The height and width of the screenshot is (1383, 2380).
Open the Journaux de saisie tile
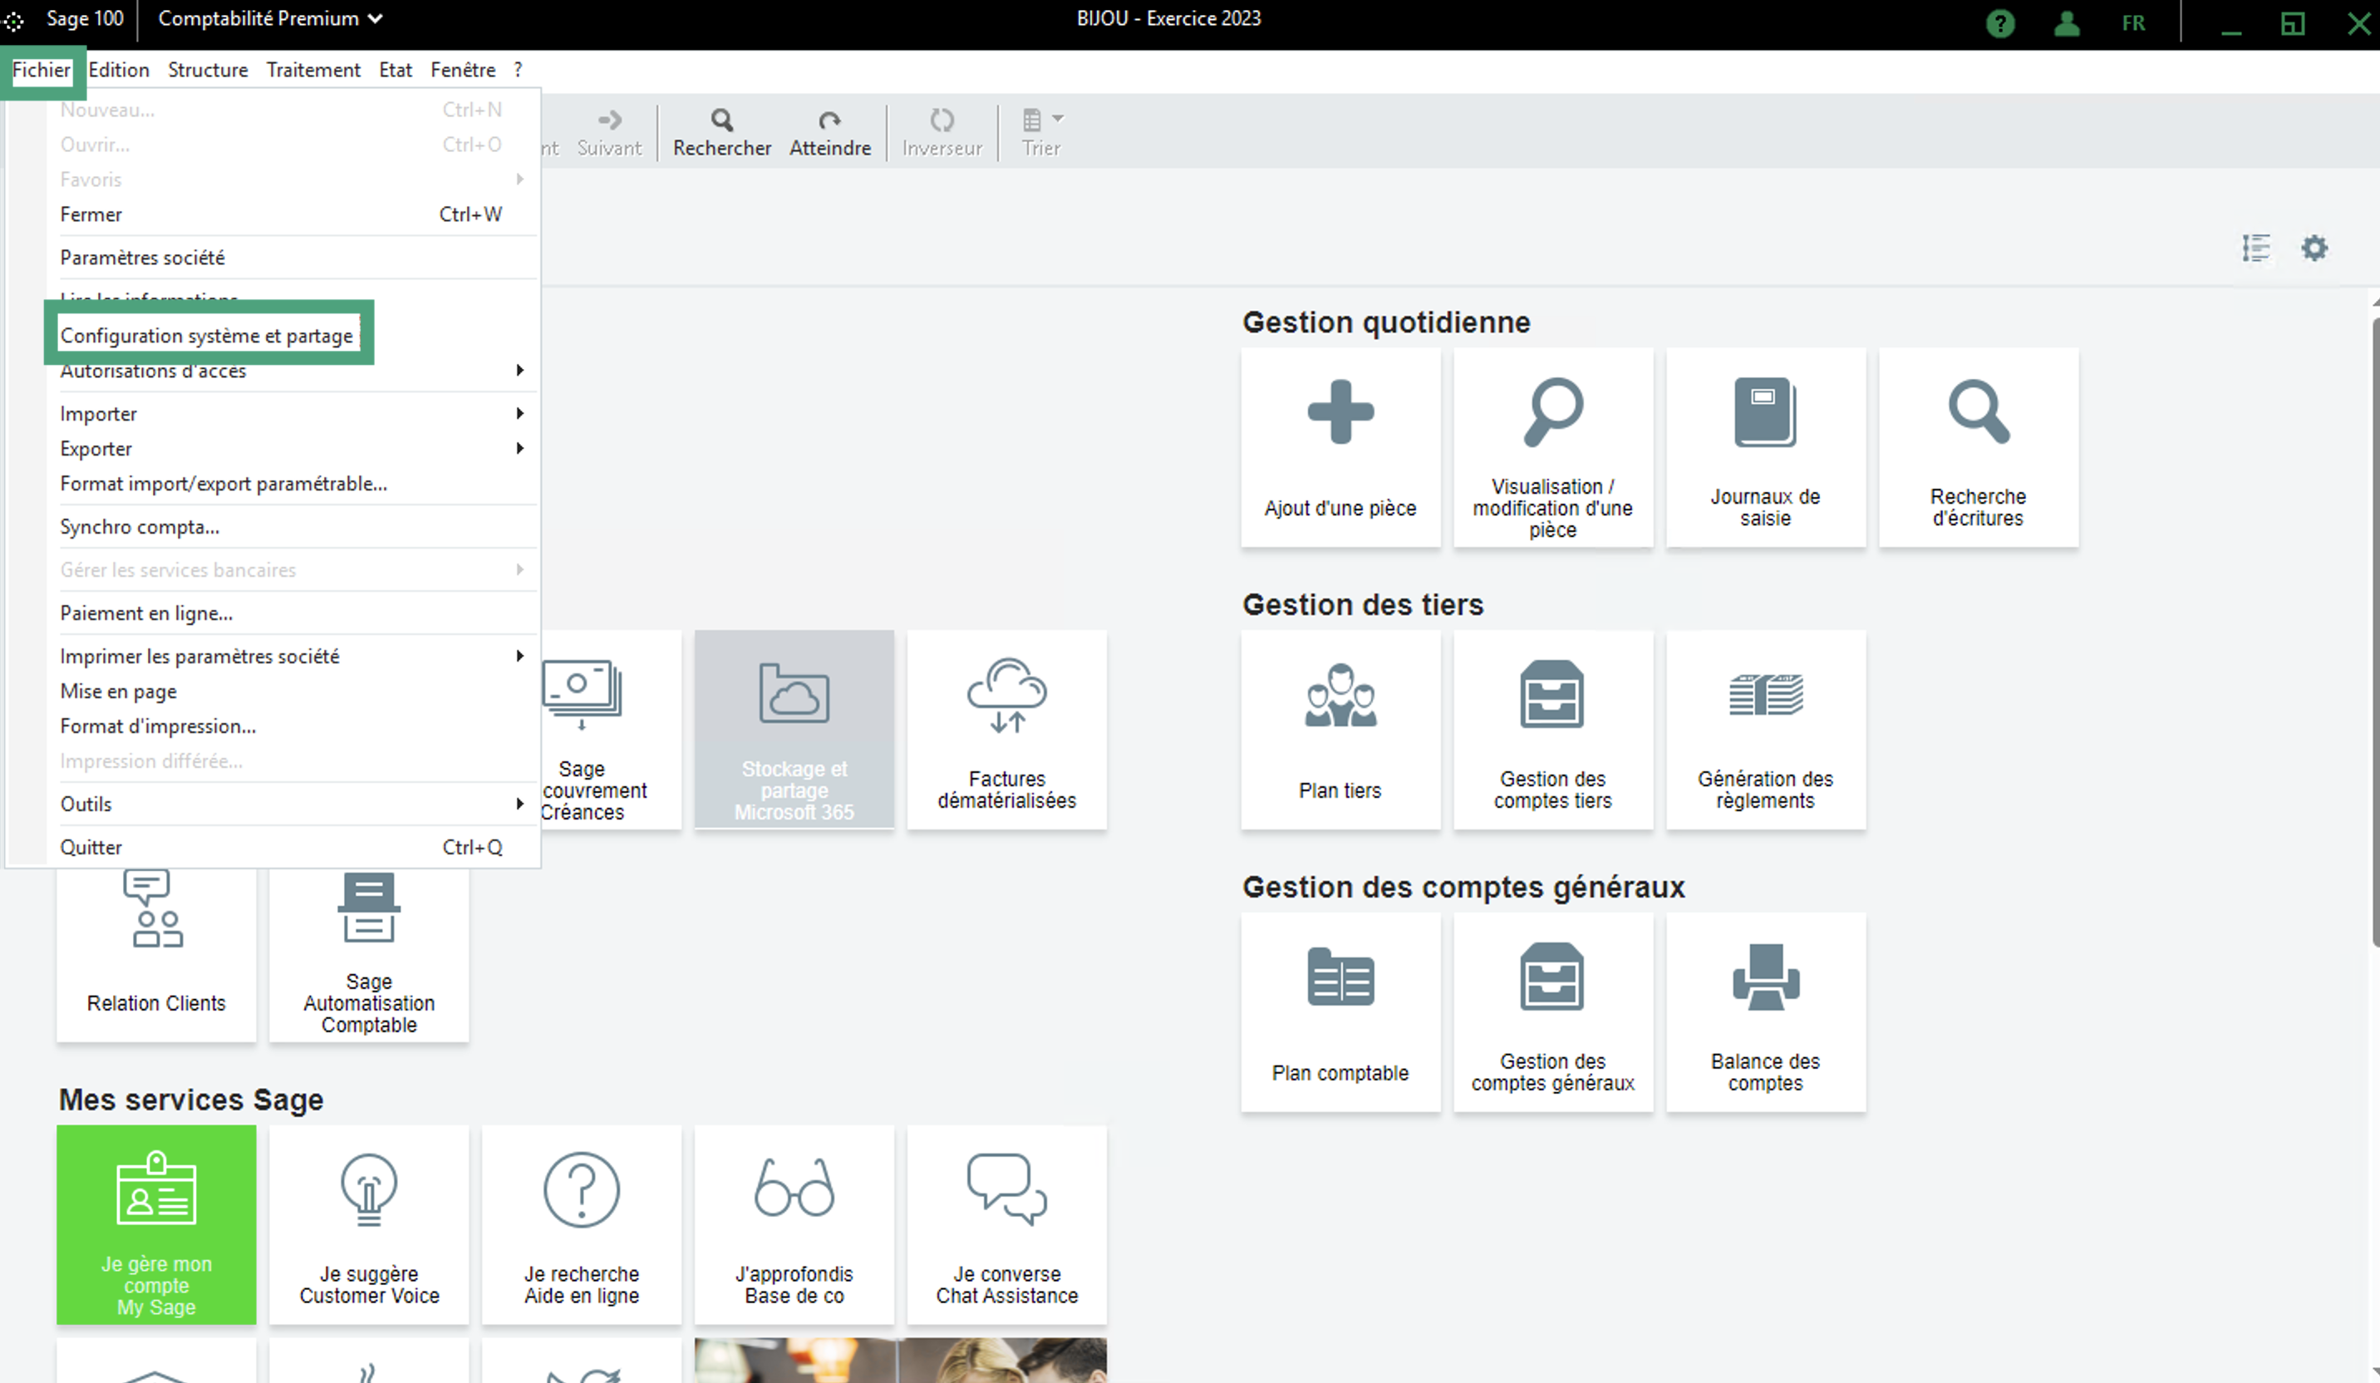1765,445
